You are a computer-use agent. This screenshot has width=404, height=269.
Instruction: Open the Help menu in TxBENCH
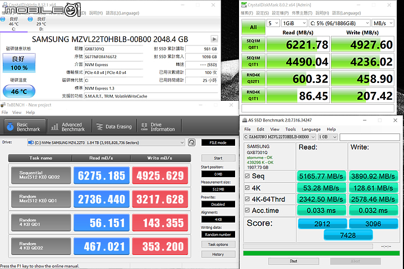(30, 113)
